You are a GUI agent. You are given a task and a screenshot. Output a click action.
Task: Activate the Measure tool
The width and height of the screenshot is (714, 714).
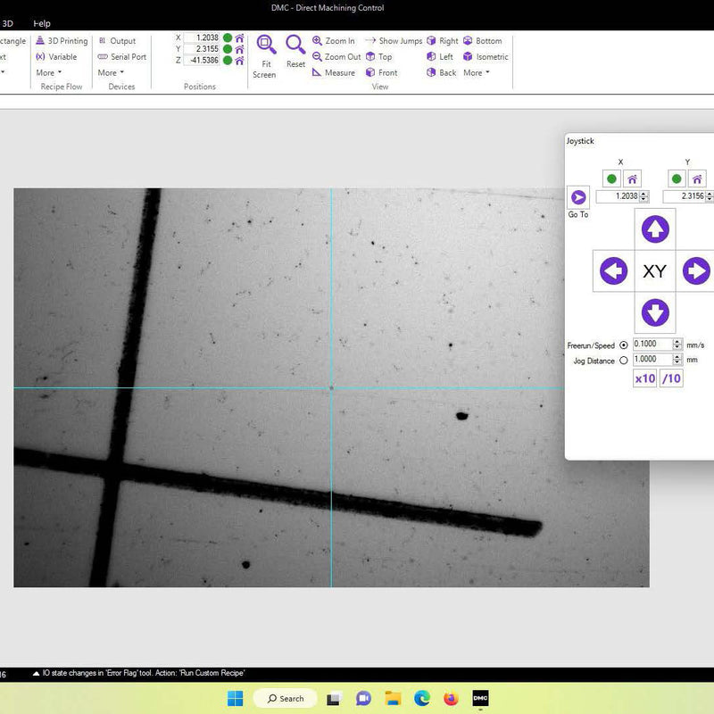333,72
